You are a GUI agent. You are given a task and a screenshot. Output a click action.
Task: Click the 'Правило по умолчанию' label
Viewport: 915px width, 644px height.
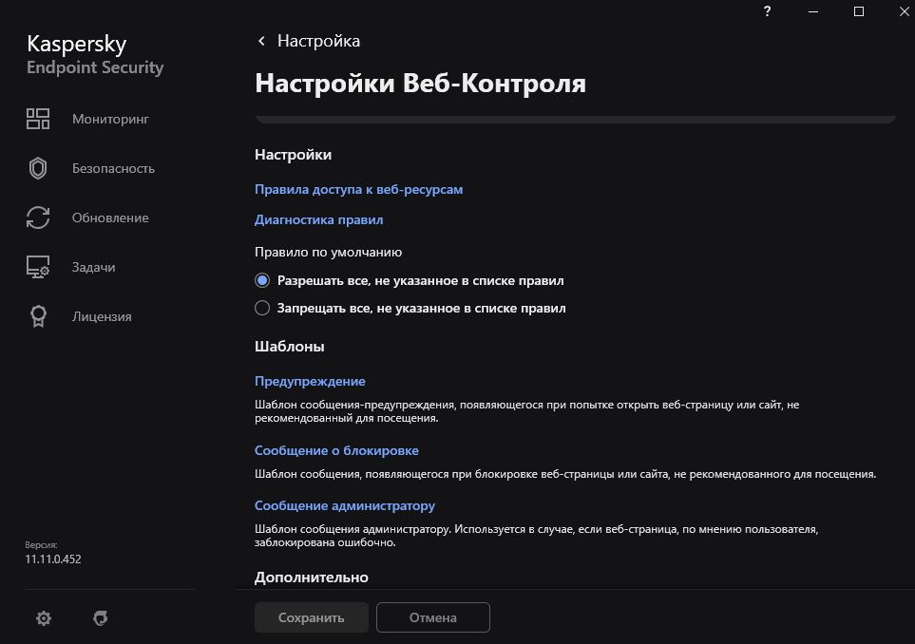pos(328,252)
